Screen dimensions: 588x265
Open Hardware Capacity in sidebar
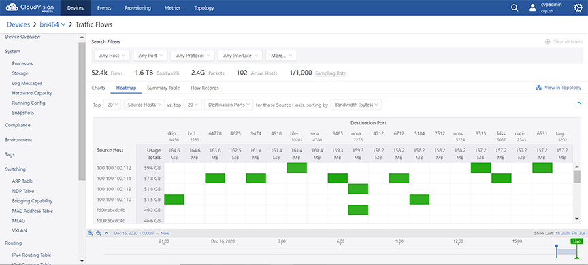point(32,93)
